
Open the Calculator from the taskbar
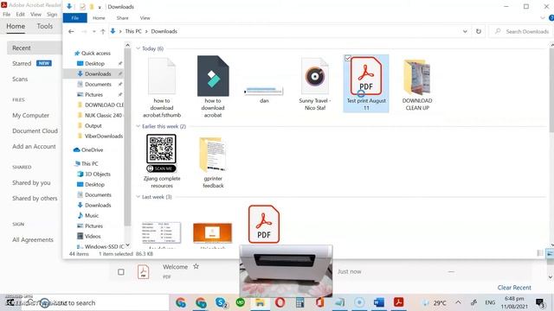[300, 302]
